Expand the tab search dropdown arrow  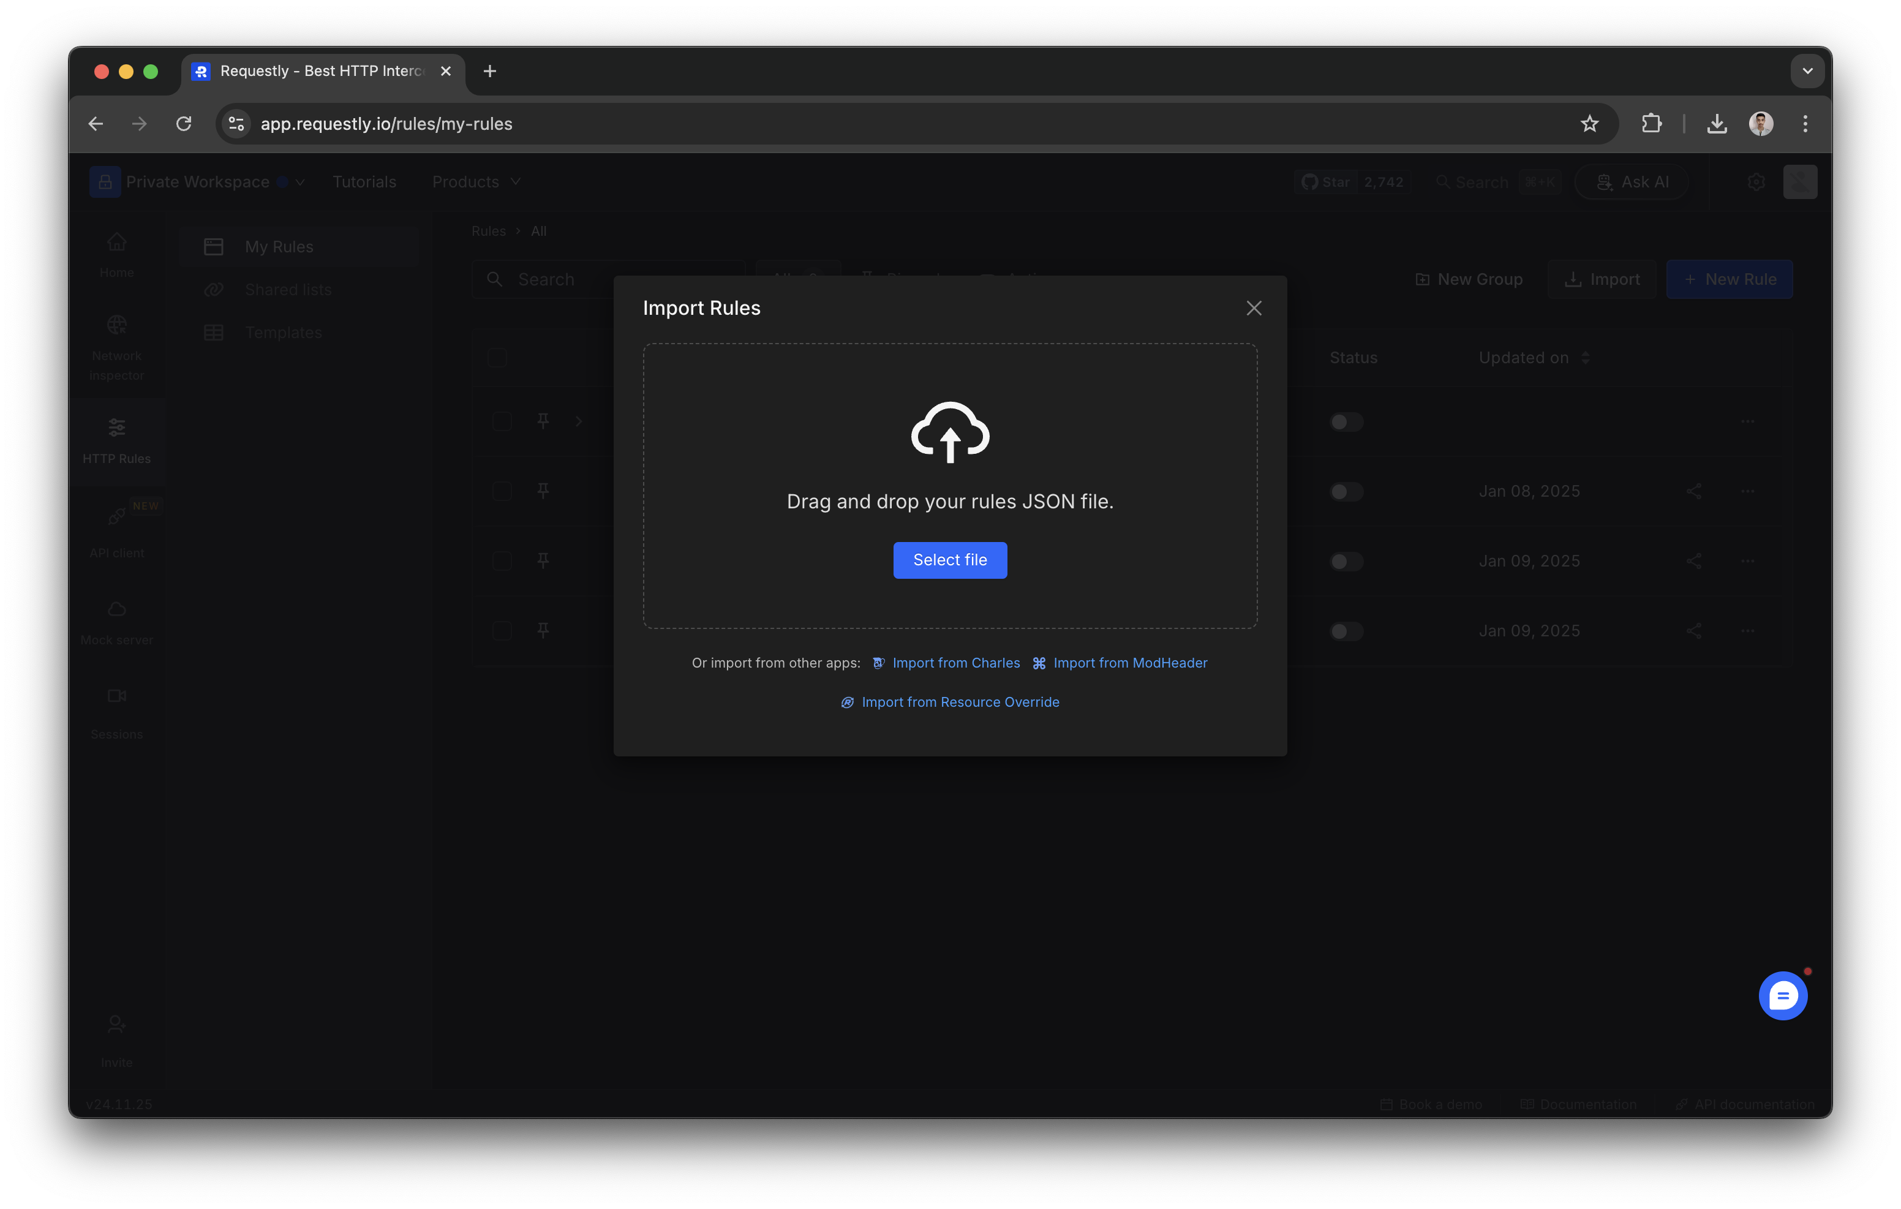(1807, 71)
